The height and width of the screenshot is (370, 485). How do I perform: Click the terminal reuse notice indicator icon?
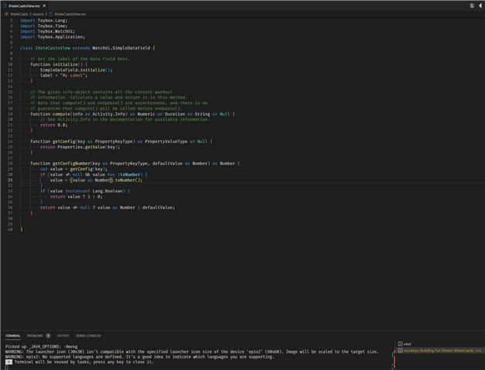point(9,362)
